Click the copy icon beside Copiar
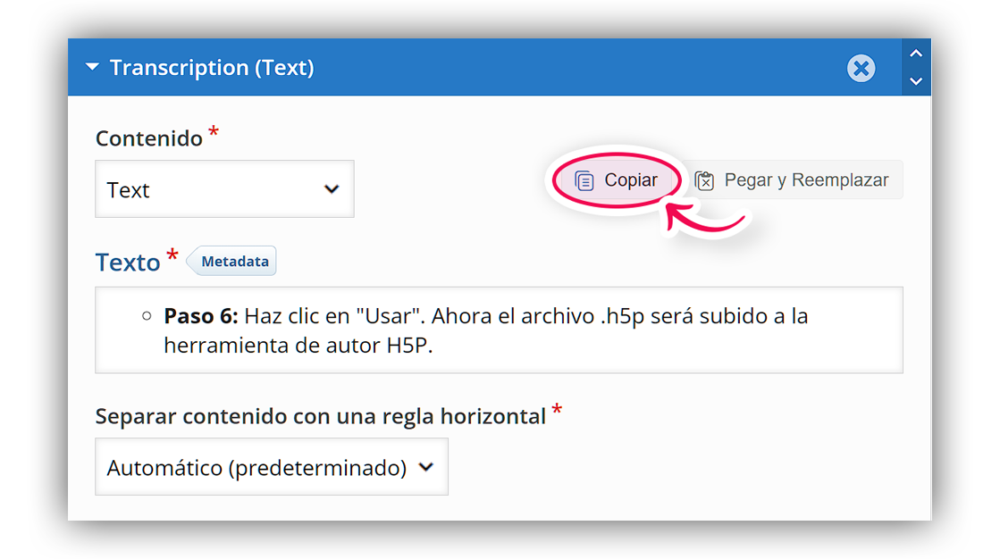This screenshot has width=1000, height=559. pos(585,179)
